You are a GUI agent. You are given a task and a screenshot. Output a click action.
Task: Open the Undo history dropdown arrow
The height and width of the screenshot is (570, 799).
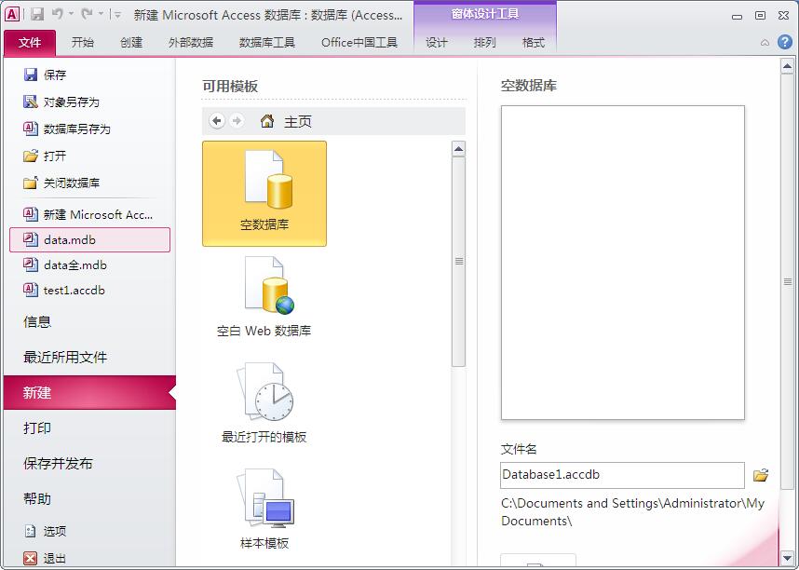pos(71,14)
